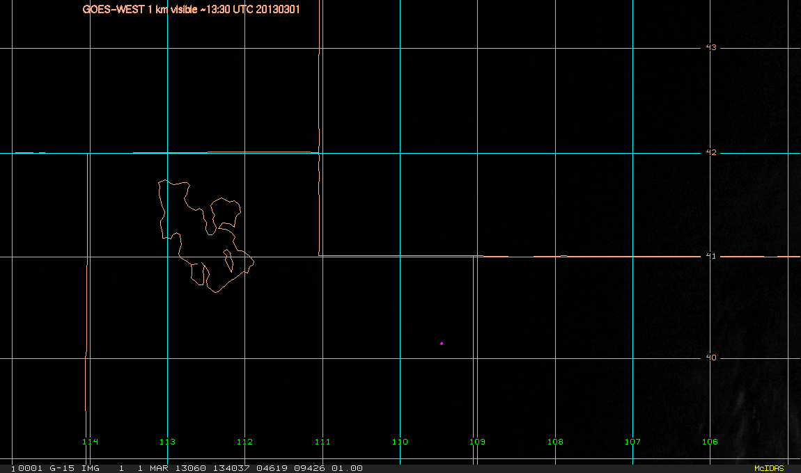Click the time value "134037" in status bar
The height and width of the screenshot is (473, 801).
(x=231, y=468)
